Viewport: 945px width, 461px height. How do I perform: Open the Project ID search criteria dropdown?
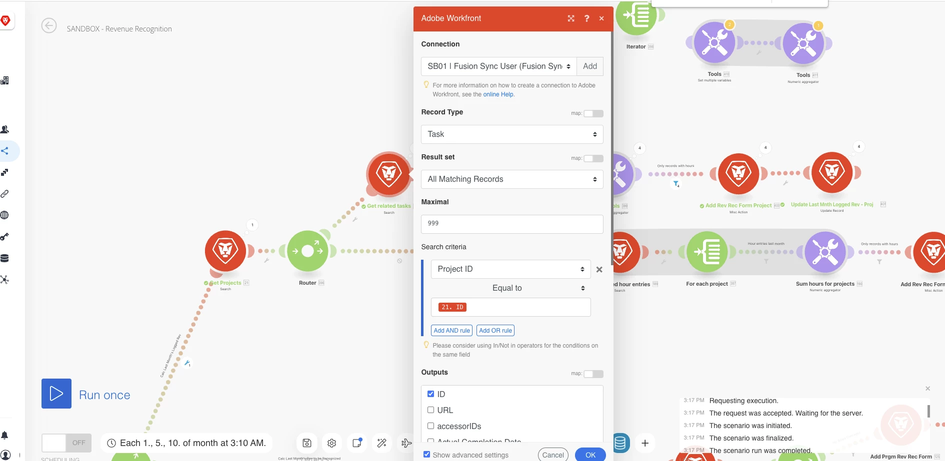(510, 269)
